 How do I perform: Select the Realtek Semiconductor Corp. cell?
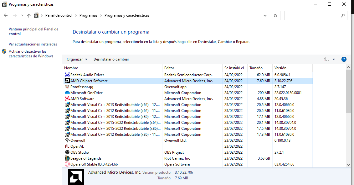point(188,75)
